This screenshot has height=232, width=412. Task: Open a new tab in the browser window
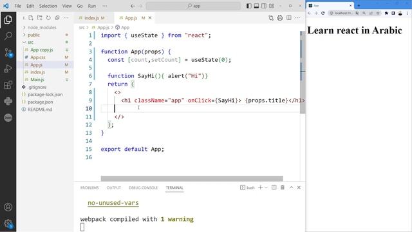click(x=359, y=5)
